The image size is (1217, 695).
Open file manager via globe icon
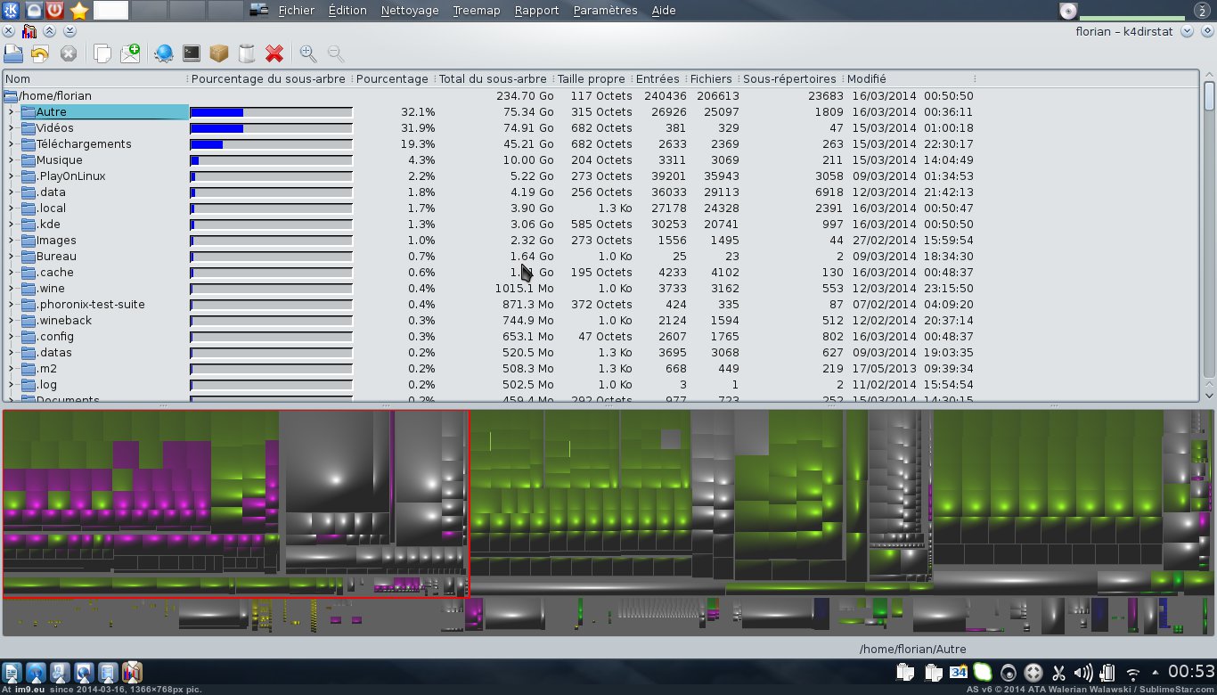[x=164, y=53]
